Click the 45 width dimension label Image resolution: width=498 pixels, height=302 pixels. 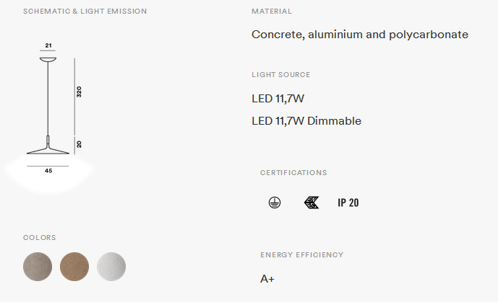[x=48, y=171]
